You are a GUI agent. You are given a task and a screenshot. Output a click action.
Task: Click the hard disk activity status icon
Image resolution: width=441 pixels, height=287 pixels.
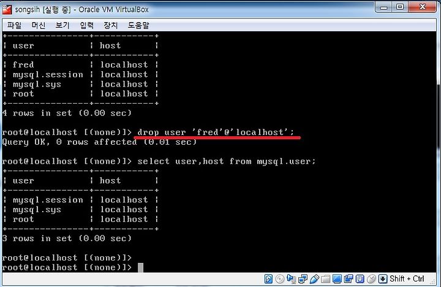coord(268,279)
